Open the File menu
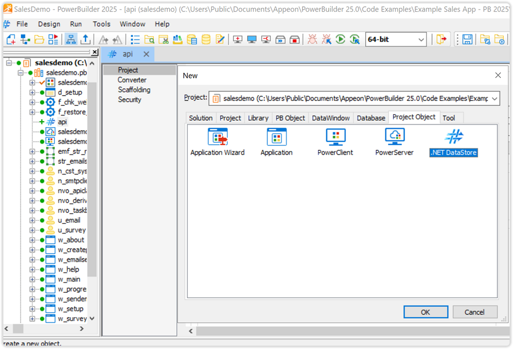The image size is (513, 349). click(22, 24)
